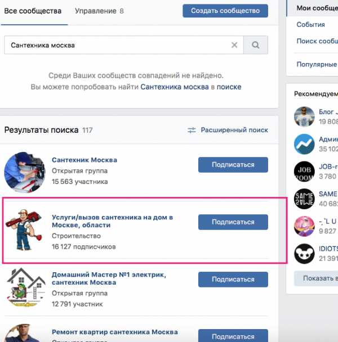This screenshot has height=342, width=338.
Task: Select the Все сообщества tab
Action: pyautogui.click(x=33, y=11)
